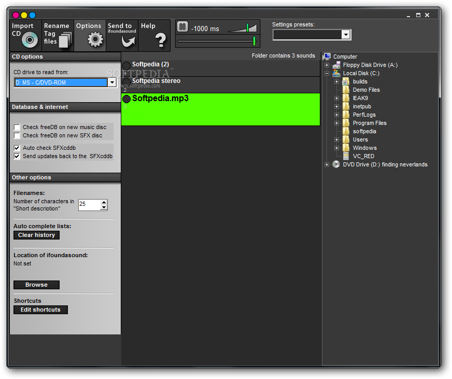The height and width of the screenshot is (379, 452).
Task: Click round marker beside Softpedia.mp3
Action: click(126, 99)
